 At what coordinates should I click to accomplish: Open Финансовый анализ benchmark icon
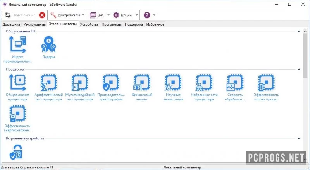point(142,83)
